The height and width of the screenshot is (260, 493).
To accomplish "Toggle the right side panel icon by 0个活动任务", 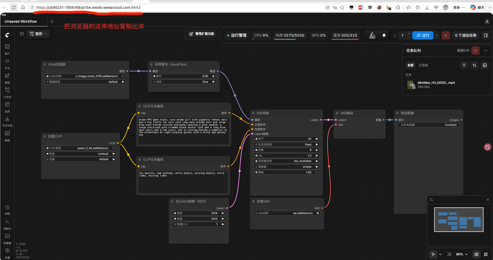I will tap(486, 35).
